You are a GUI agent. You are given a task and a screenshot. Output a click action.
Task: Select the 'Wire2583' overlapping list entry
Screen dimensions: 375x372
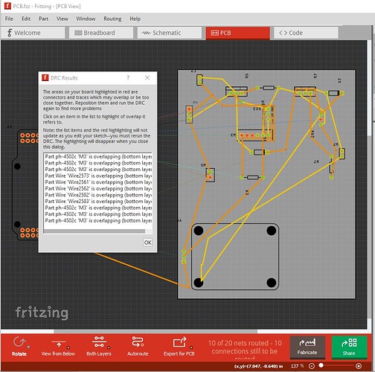(x=98, y=202)
